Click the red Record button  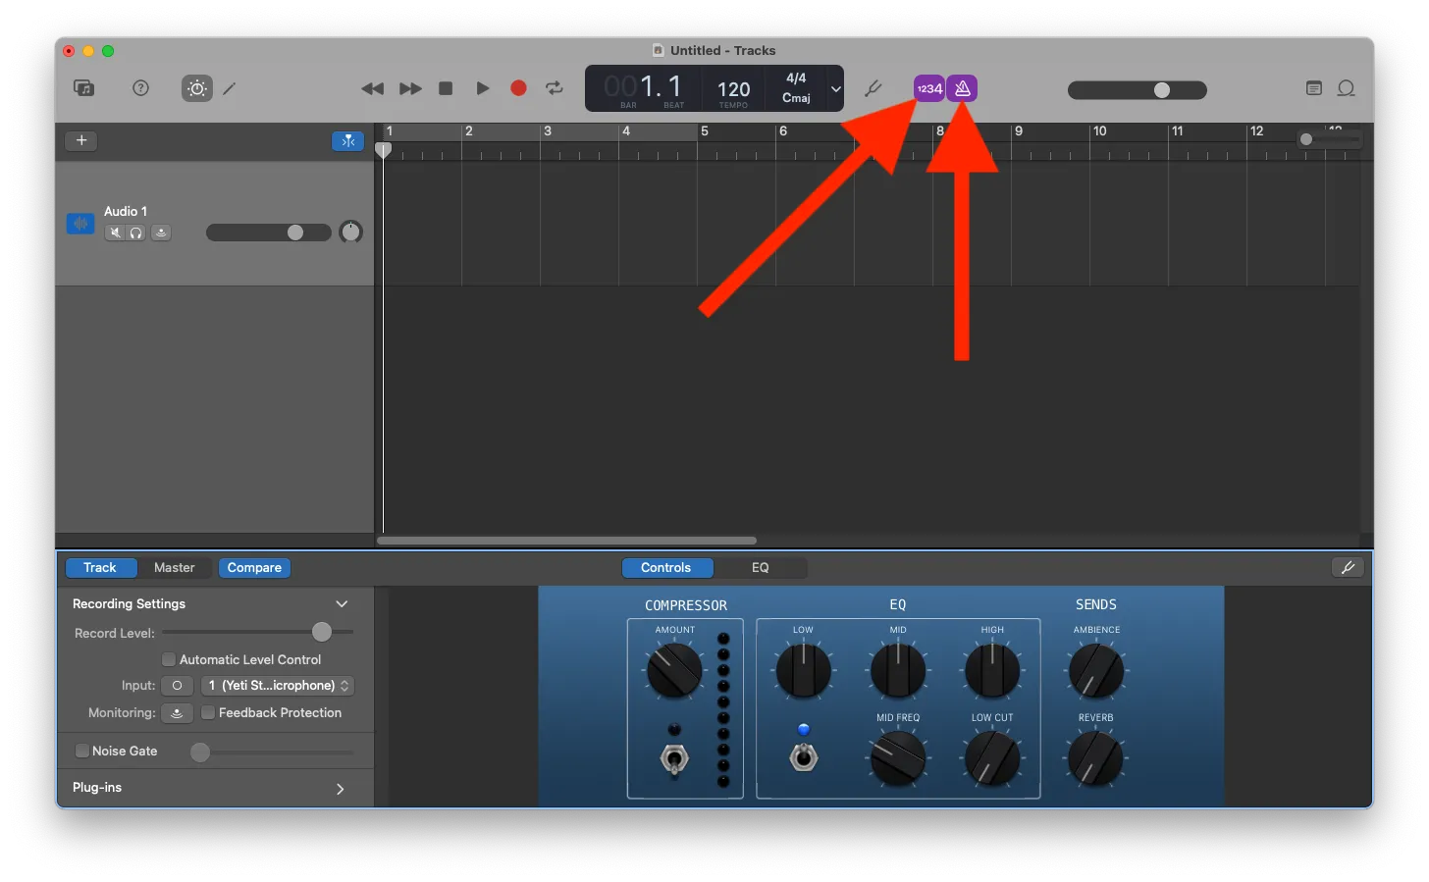(x=518, y=87)
